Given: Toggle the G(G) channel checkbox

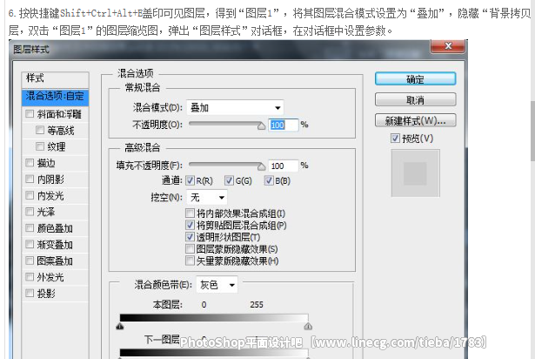Looking at the screenshot, I should pyautogui.click(x=229, y=180).
